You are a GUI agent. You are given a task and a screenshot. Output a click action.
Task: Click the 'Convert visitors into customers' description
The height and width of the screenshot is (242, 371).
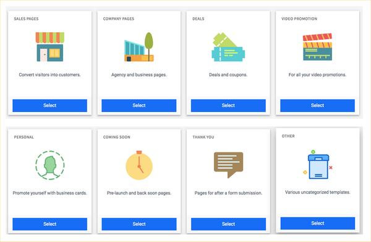49,75
